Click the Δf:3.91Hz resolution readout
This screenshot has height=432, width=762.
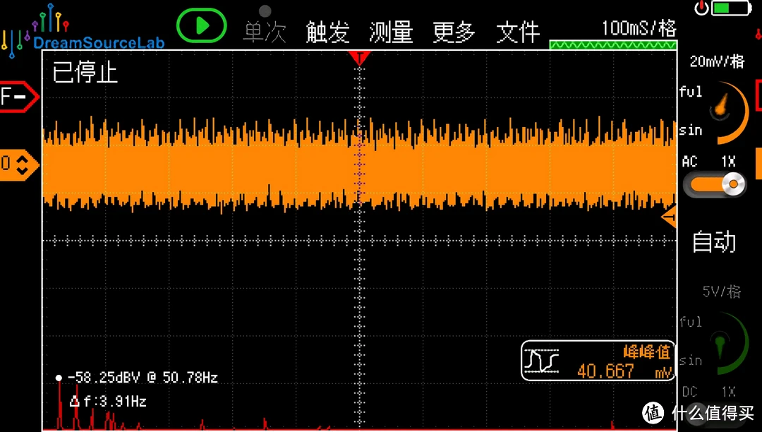[x=108, y=402]
